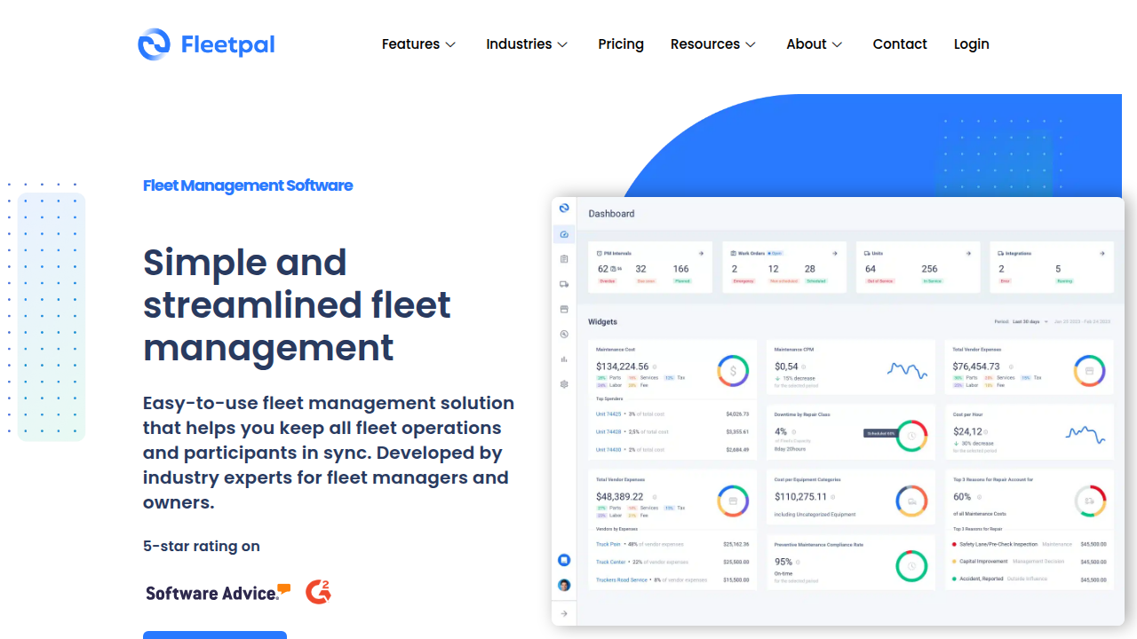Image resolution: width=1137 pixels, height=639 pixels.
Task: Click the $76,454.73 Total Vendor Expenses value
Action: (976, 366)
